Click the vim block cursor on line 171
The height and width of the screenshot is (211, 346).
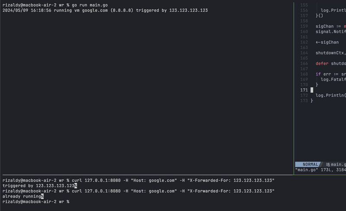click(x=312, y=90)
